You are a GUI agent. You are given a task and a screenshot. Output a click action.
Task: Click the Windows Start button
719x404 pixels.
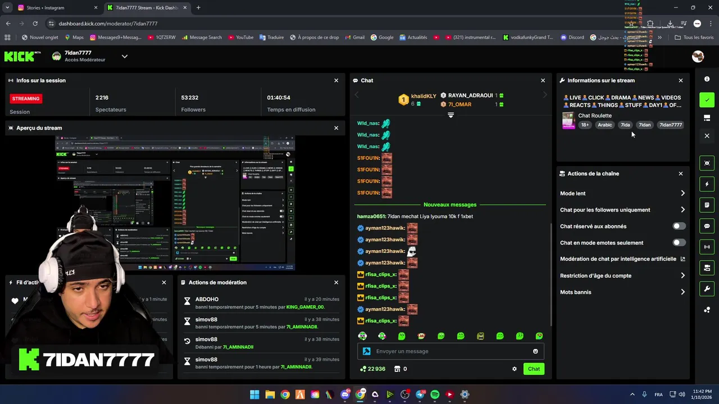254,394
